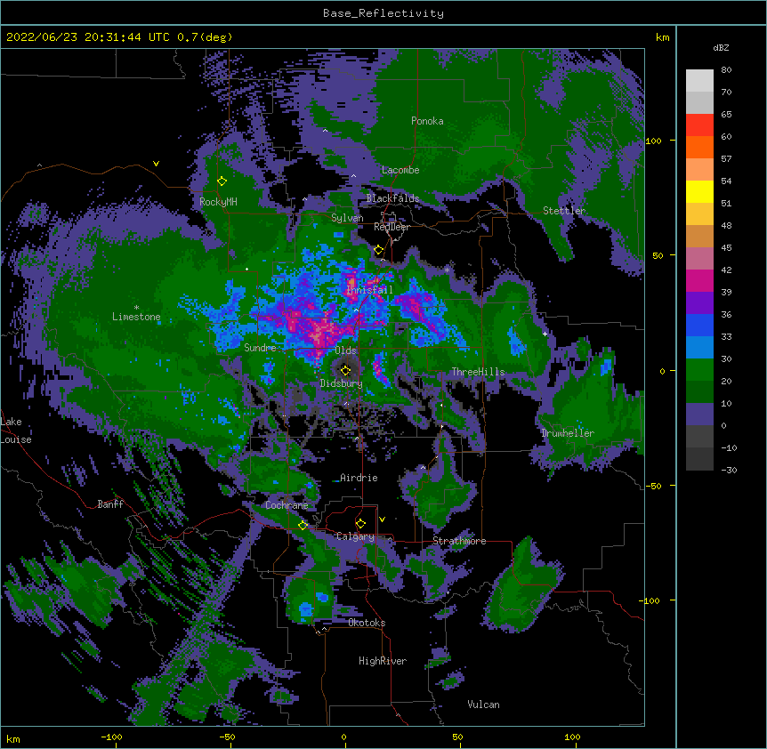Click the Calgary label
The width and height of the screenshot is (767, 749).
coord(355,536)
